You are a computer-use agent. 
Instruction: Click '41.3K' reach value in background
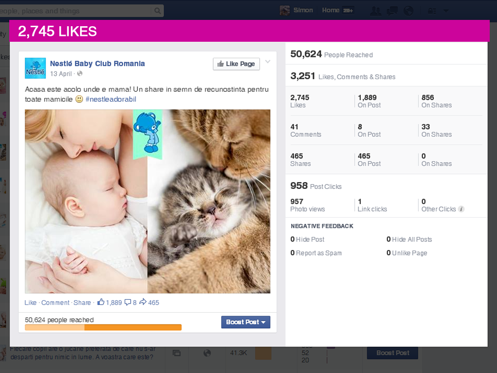pyautogui.click(x=238, y=353)
